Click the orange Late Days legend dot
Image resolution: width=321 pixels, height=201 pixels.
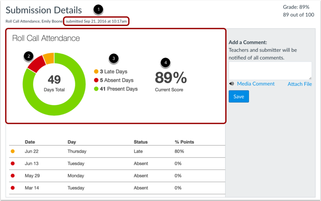(x=96, y=71)
